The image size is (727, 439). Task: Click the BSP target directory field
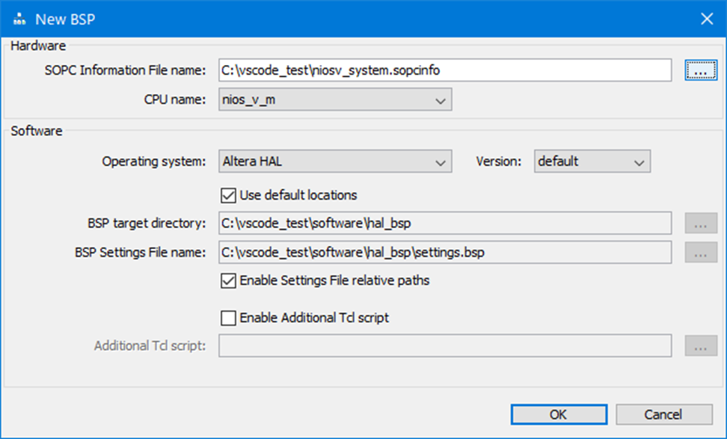coord(444,223)
